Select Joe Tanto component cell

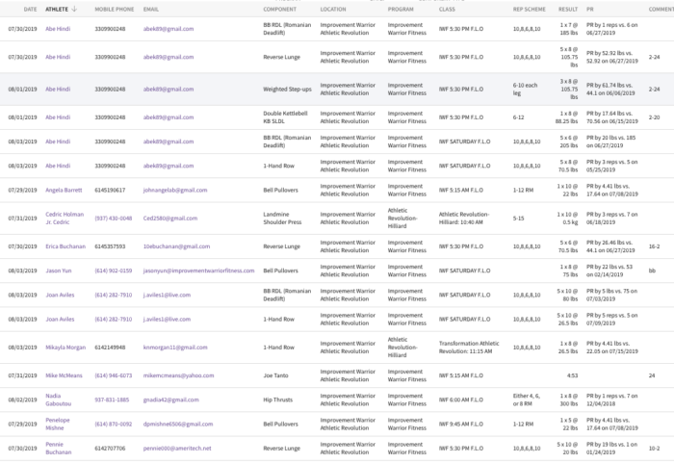coord(275,375)
